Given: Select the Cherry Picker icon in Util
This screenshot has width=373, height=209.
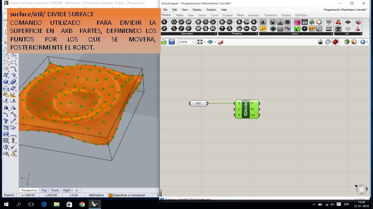Looking at the screenshot, I should (338, 22).
